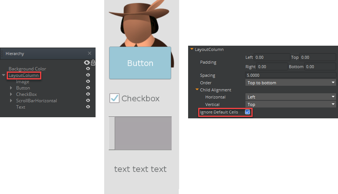
Task: Open the Vertical alignment dropdown
Action: point(290,104)
